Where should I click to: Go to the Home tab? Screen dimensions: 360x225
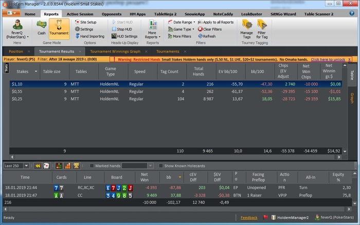pos(30,14)
